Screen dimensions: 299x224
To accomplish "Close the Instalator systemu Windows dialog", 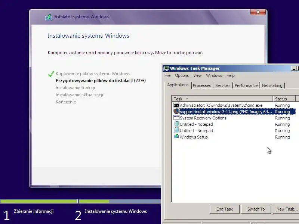I will click(258, 12).
